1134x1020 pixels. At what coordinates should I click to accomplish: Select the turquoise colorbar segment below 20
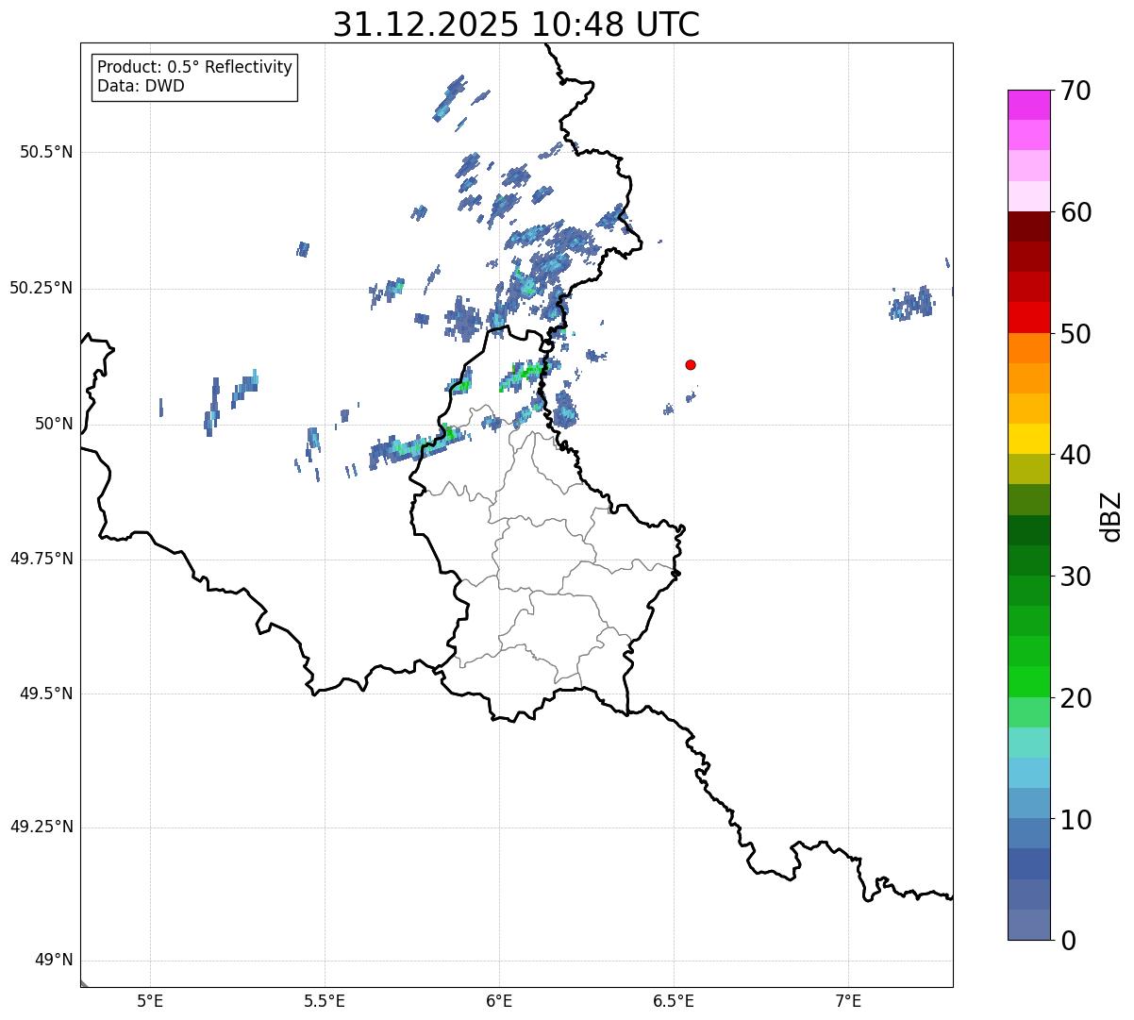pyautogui.click(x=1028, y=743)
